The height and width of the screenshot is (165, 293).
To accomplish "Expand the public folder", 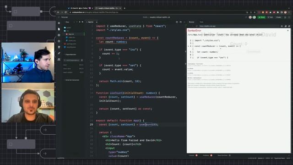I will (69, 27).
